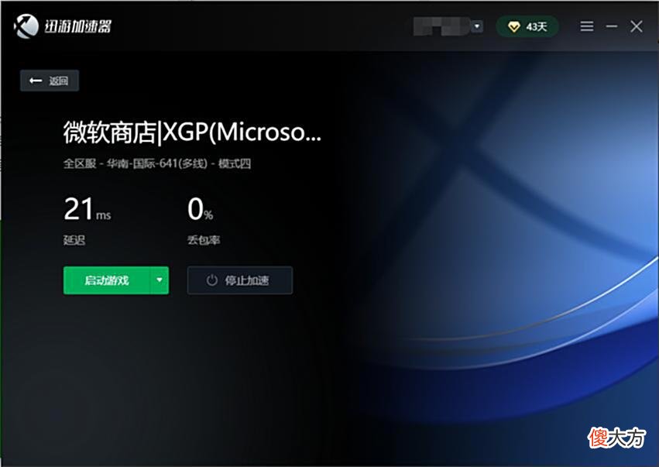
Task: Click the blurred username area
Action: [442, 26]
